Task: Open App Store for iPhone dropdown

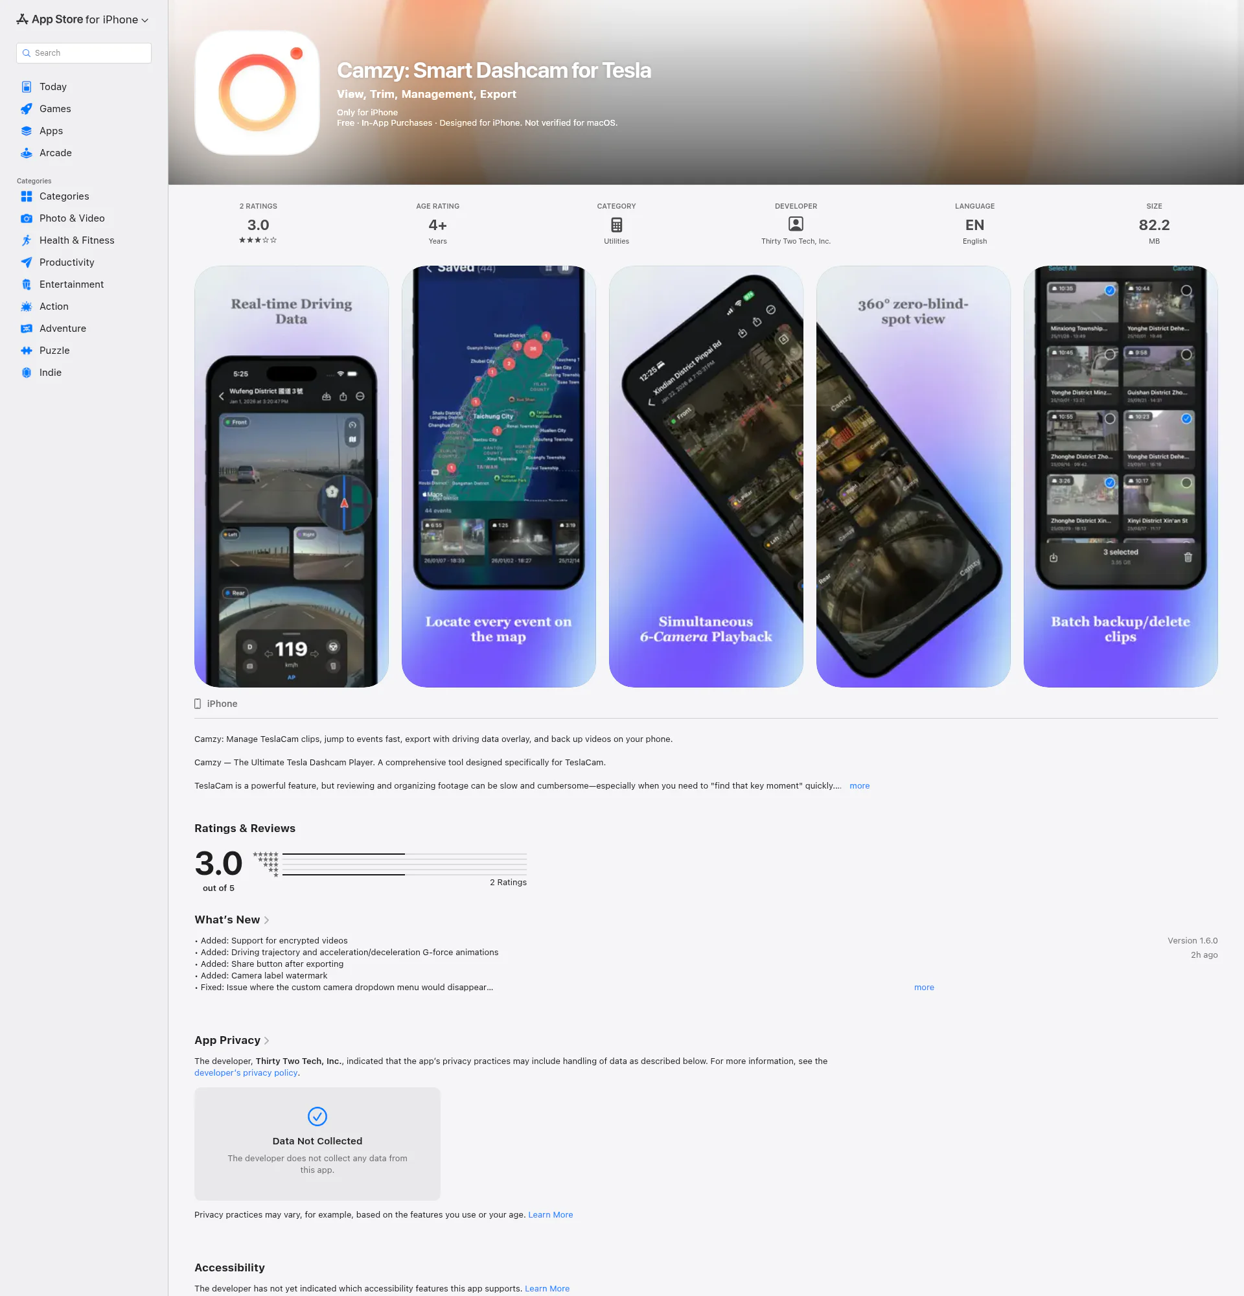Action: point(83,20)
